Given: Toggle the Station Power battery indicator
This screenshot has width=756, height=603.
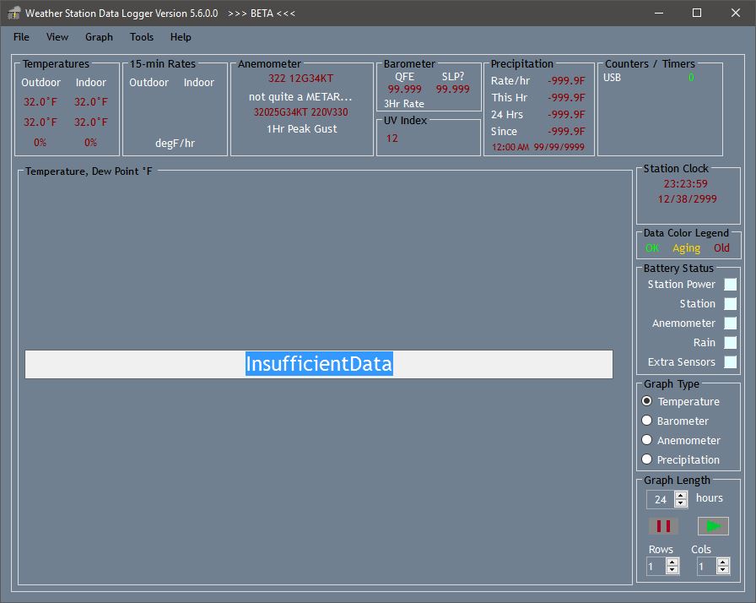Looking at the screenshot, I should [730, 285].
